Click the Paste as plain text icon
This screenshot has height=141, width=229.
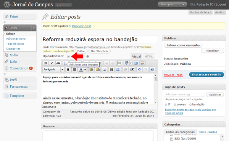pyautogui.click(x=91, y=70)
